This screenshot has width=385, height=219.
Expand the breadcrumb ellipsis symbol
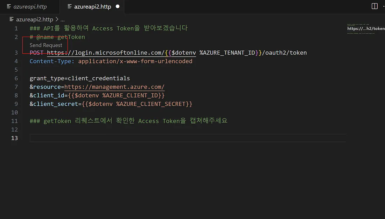pyautogui.click(x=62, y=19)
